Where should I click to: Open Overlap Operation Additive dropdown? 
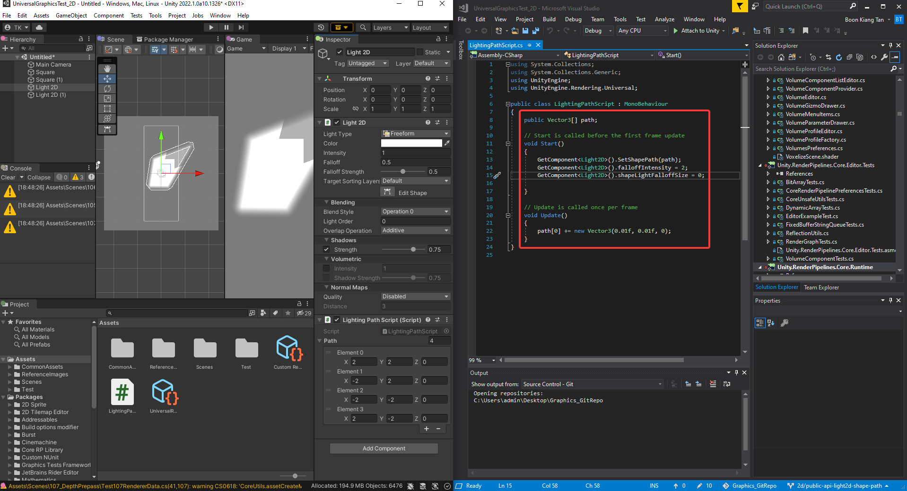pos(416,230)
